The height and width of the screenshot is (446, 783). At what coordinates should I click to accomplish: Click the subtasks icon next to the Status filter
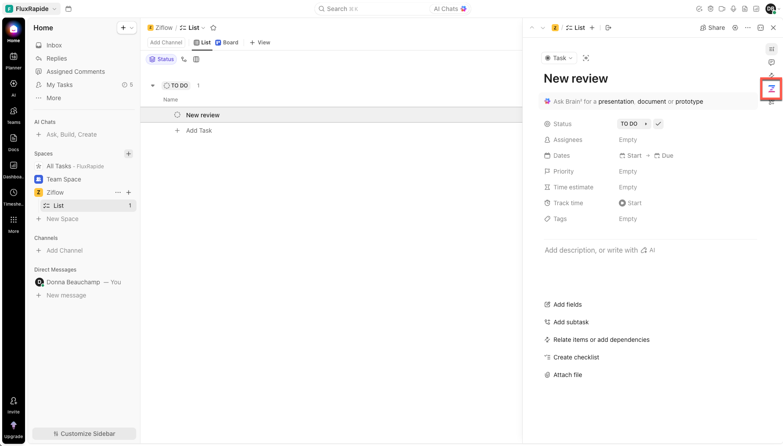pos(184,59)
